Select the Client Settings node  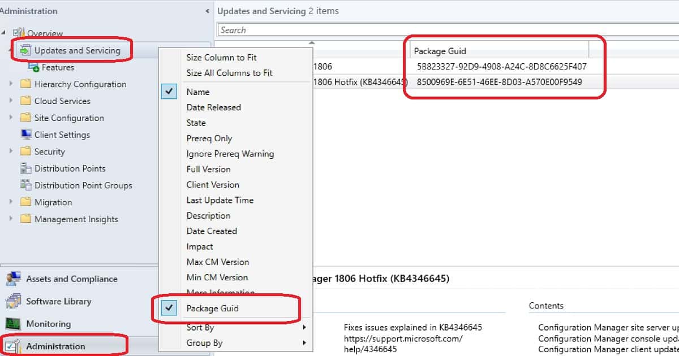click(x=62, y=134)
